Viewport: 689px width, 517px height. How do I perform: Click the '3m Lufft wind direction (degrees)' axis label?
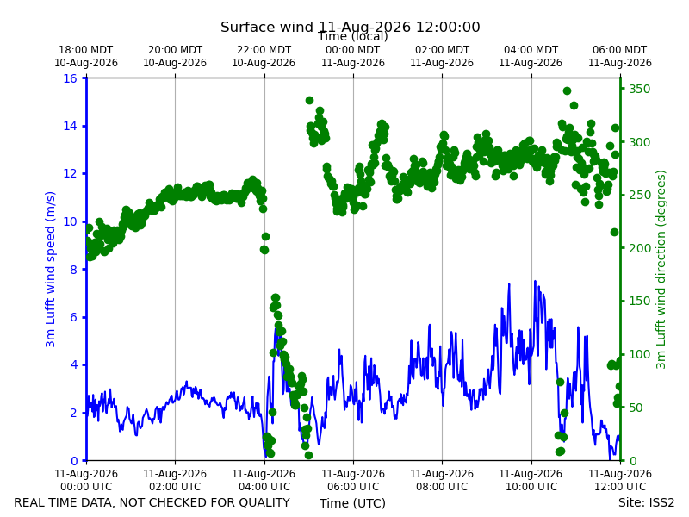point(661,270)
